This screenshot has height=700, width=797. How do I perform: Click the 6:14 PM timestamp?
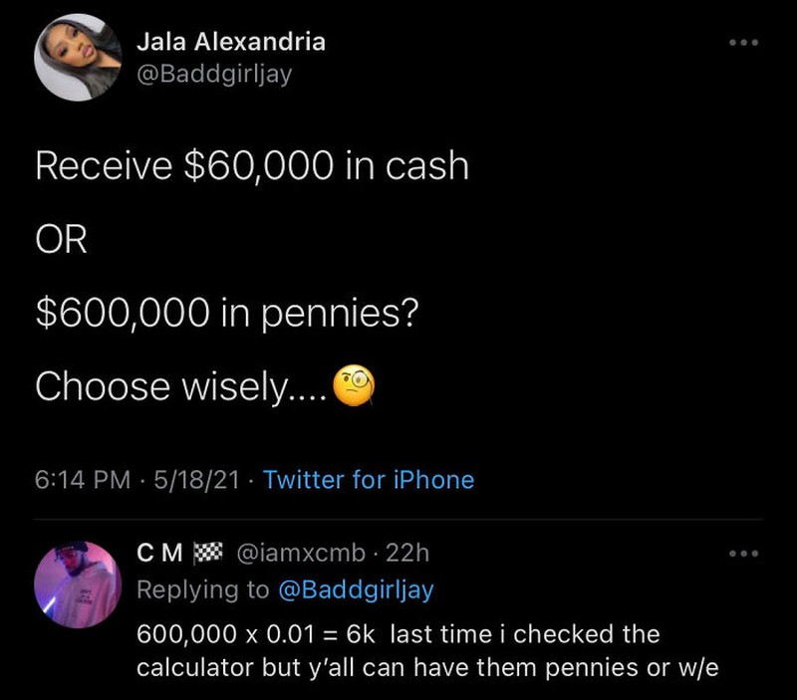coord(83,480)
